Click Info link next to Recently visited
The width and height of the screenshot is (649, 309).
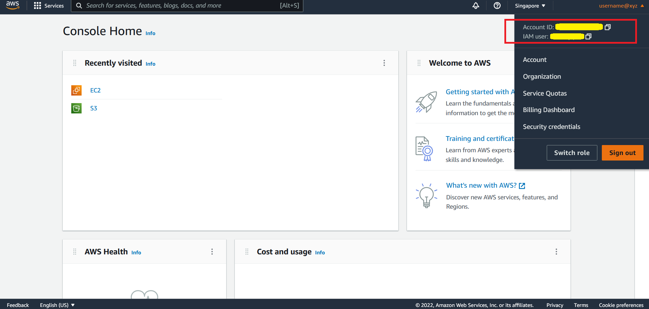(150, 64)
